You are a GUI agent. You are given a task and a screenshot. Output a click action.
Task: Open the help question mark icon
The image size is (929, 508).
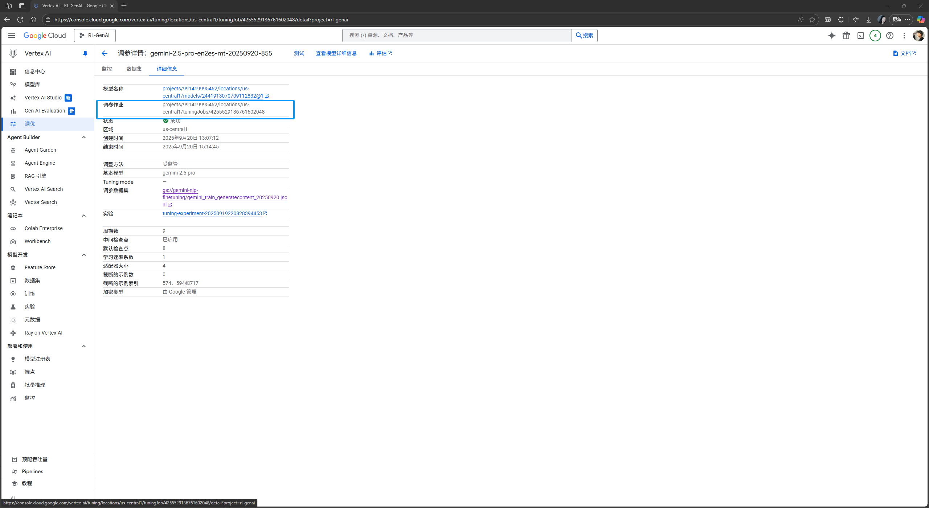coord(890,36)
